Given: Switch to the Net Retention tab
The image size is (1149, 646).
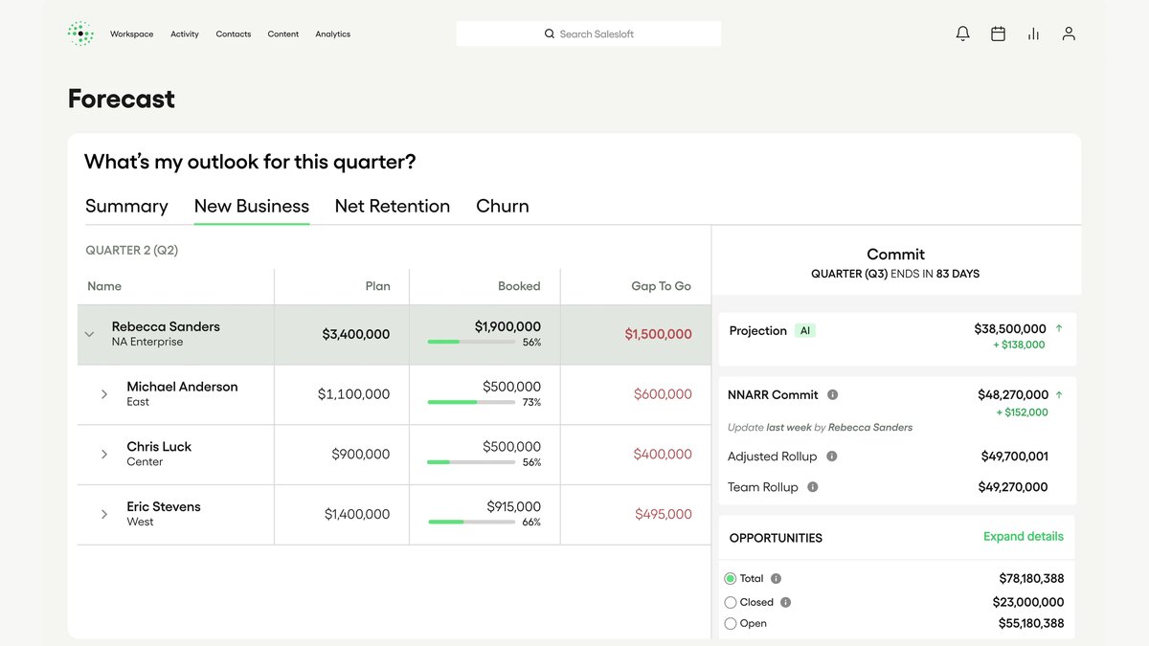Looking at the screenshot, I should pyautogui.click(x=393, y=206).
